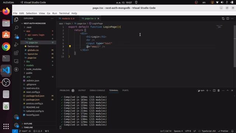Open Manage gear icon in activity bar
Image resolution: width=236 pixels, height=133 pixels.
[x=16, y=125]
